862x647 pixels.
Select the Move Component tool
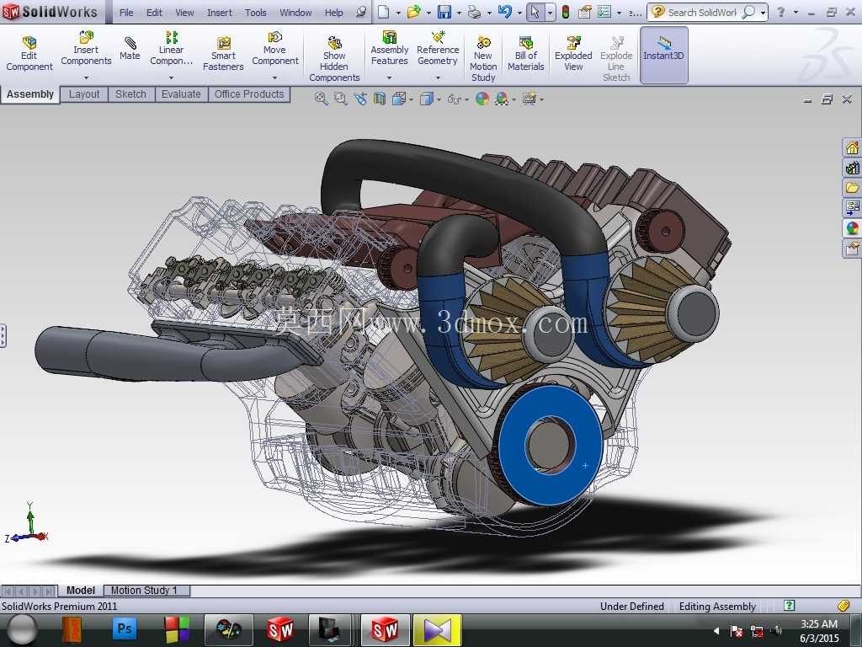275,48
